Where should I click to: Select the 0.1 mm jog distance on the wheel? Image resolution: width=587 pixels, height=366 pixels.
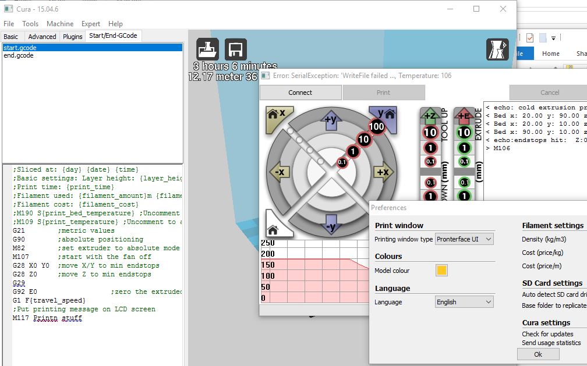pyautogui.click(x=342, y=162)
